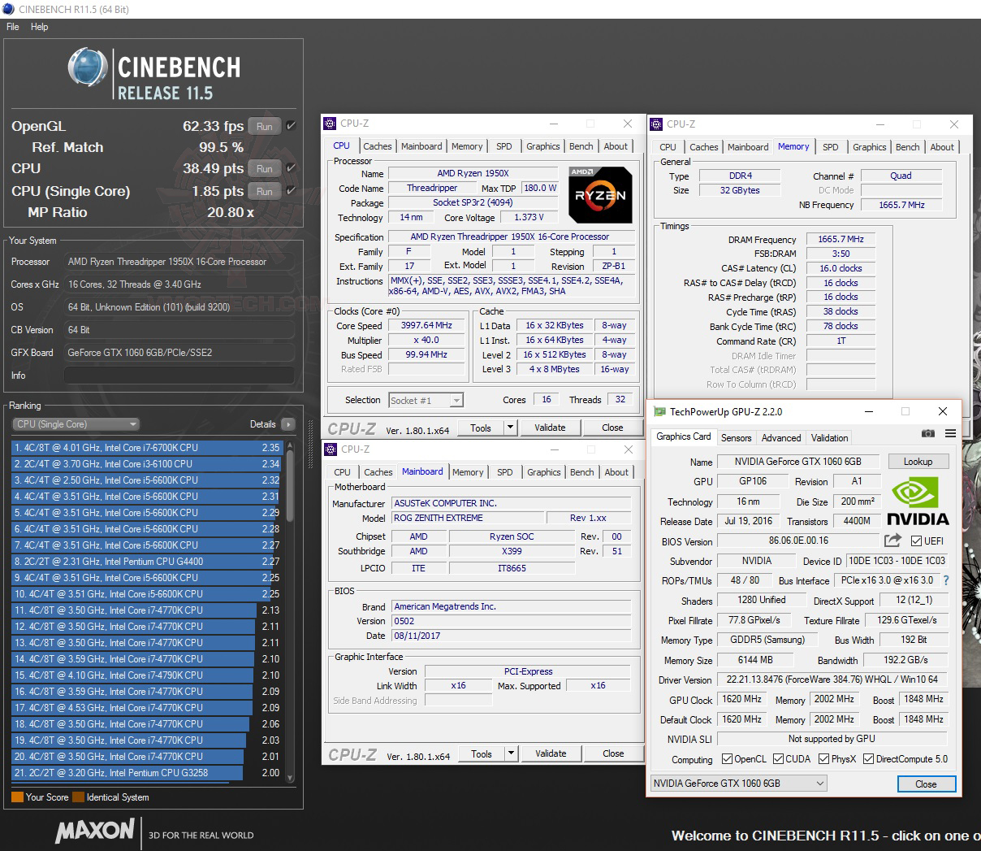This screenshot has width=981, height=851.
Task: Switch to Memory tab in CPU-Z mainboard window
Action: click(x=468, y=472)
